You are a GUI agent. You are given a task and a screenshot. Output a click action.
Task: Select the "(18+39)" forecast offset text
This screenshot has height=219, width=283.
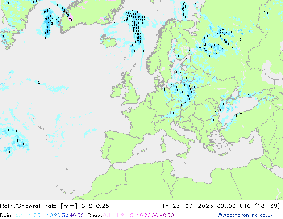(x=267, y=206)
